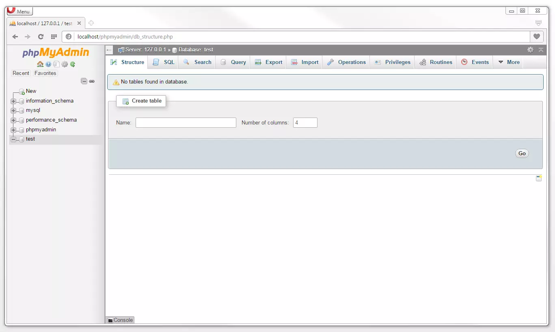Collapse all navigation tree items
The image size is (555, 332).
tap(84, 81)
